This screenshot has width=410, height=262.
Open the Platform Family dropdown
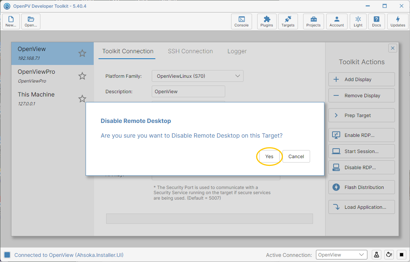(197, 76)
